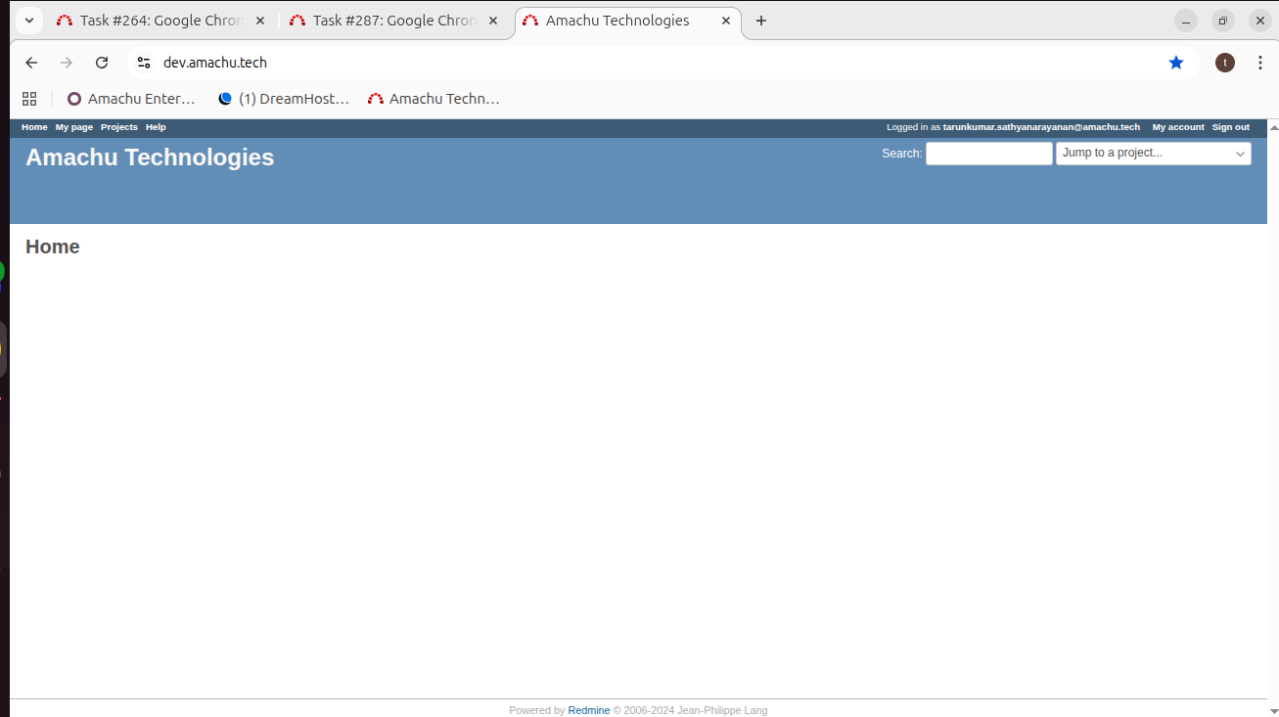1279x717 pixels.
Task: Open a new tab with plus icon
Action: (761, 21)
